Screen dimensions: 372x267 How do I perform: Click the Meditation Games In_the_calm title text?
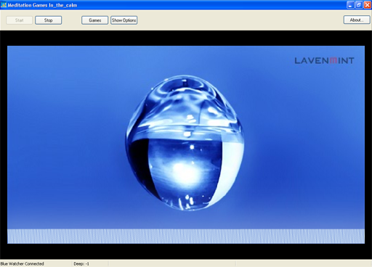(42, 5)
